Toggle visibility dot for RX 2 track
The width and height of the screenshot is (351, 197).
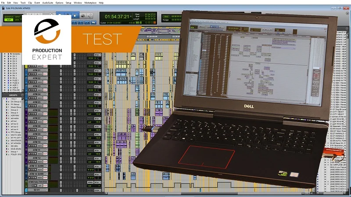coord(5,78)
